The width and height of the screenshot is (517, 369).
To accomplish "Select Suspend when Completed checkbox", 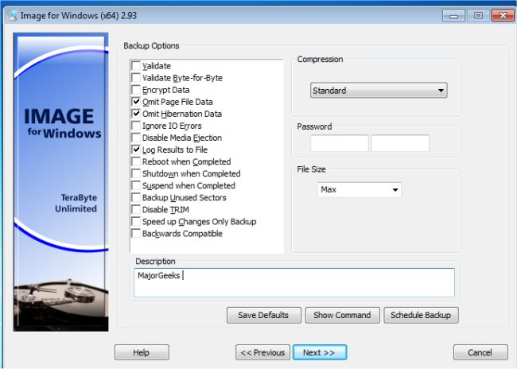I will 136,185.
